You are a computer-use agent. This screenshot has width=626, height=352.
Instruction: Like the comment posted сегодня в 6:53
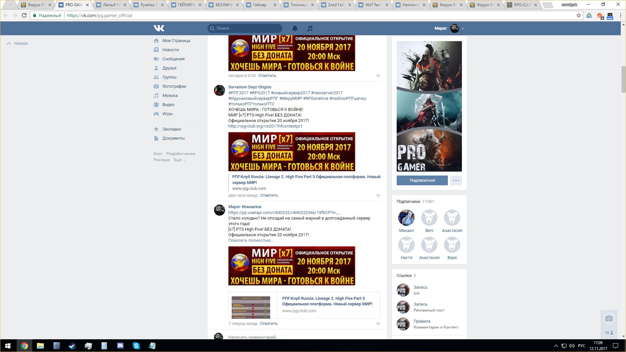(378, 76)
